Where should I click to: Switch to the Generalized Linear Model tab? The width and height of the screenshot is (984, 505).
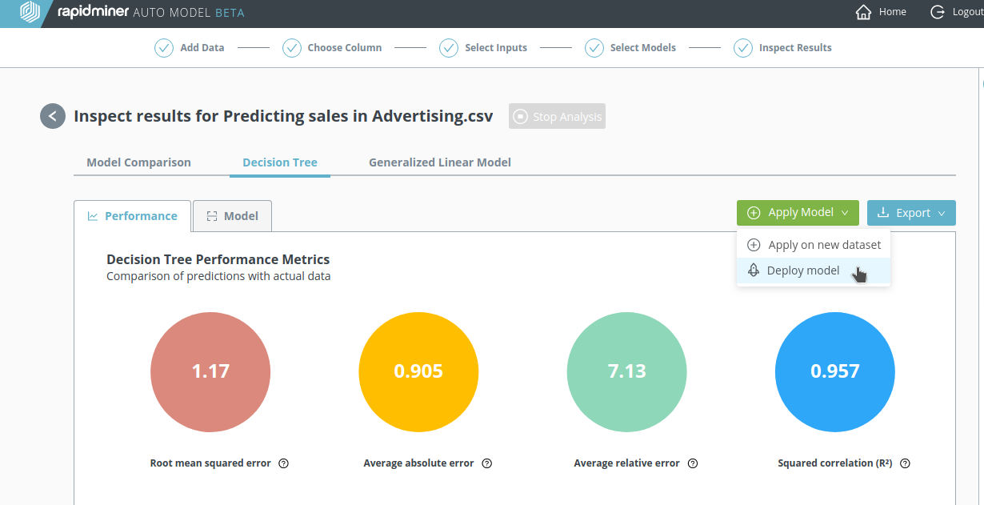click(439, 162)
